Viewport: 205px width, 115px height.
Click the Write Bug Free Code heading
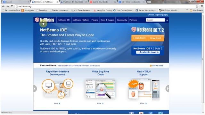100,73
